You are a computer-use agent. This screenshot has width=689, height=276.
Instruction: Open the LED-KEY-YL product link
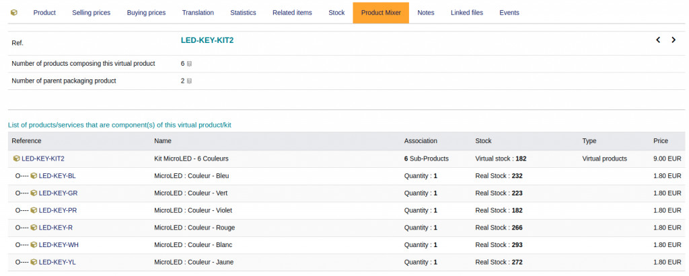pos(57,263)
